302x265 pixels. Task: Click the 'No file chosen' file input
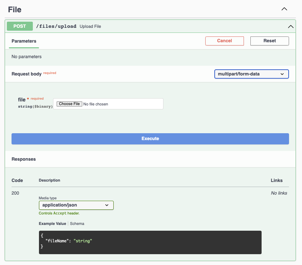(x=108, y=104)
